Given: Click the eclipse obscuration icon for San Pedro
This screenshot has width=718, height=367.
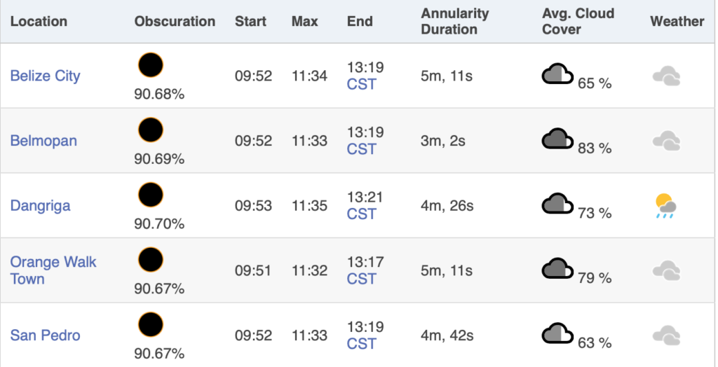Looking at the screenshot, I should (151, 325).
